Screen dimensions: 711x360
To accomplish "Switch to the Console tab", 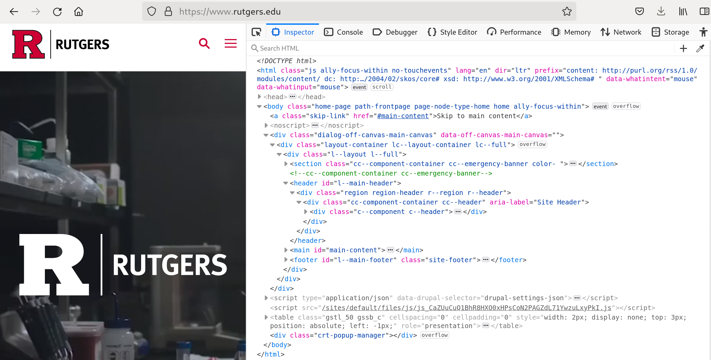I will coord(343,32).
